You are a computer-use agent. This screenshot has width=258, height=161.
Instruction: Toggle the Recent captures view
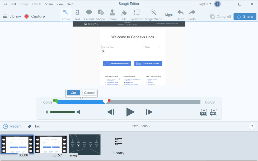pyautogui.click(x=12, y=126)
